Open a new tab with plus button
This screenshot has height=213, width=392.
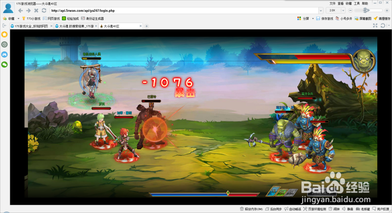coord(147,26)
